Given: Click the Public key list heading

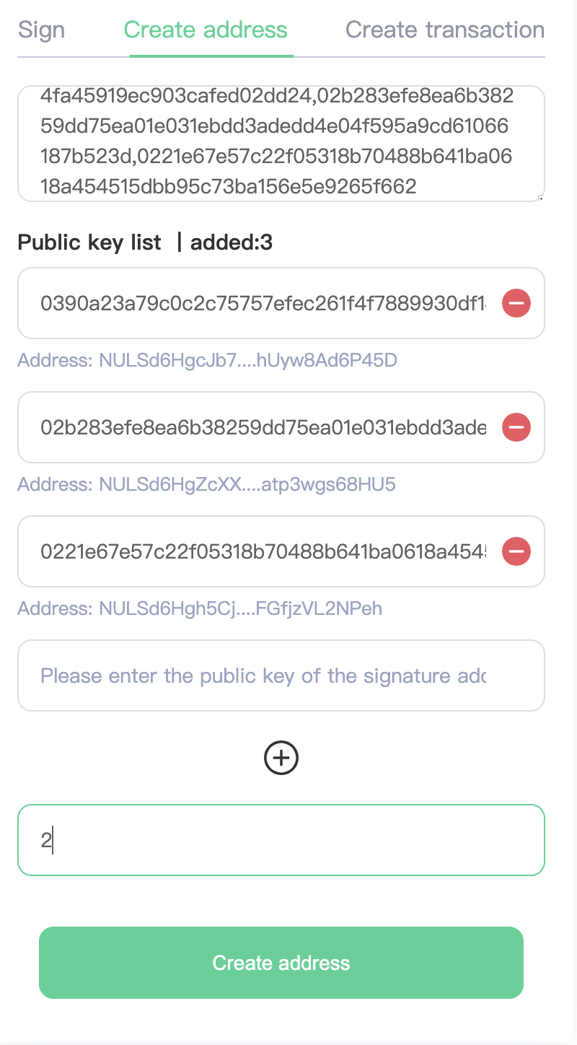Looking at the screenshot, I should point(89,242).
